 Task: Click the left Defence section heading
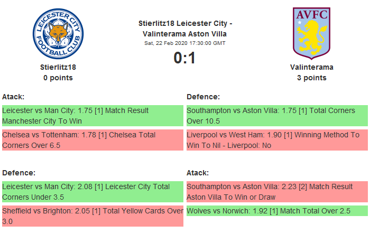(x=18, y=173)
